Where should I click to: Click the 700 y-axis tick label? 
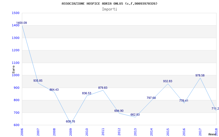click(17, 113)
